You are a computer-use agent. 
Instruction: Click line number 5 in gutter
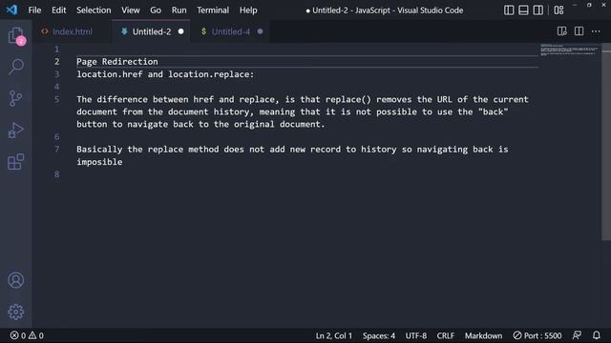(x=57, y=99)
